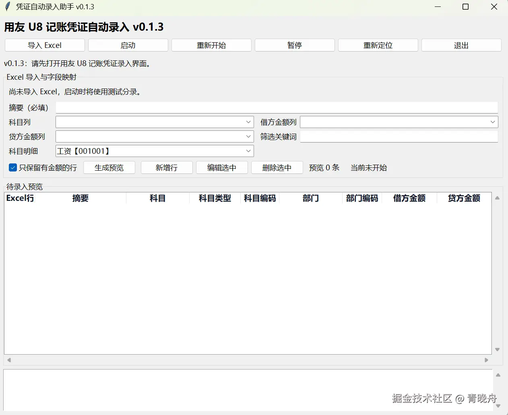508x415 pixels.
Task: Click the 贷方金额 column header
Action: tap(464, 198)
